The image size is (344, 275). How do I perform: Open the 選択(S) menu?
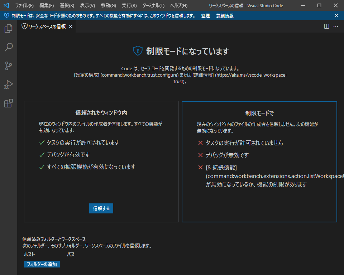[67, 5]
